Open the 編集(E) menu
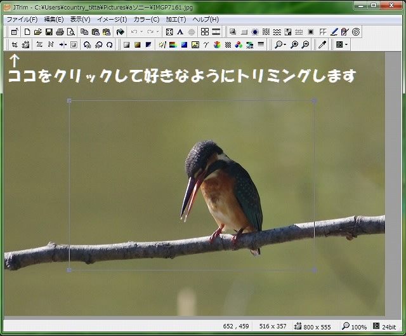The height and width of the screenshot is (336, 406). click(x=54, y=20)
